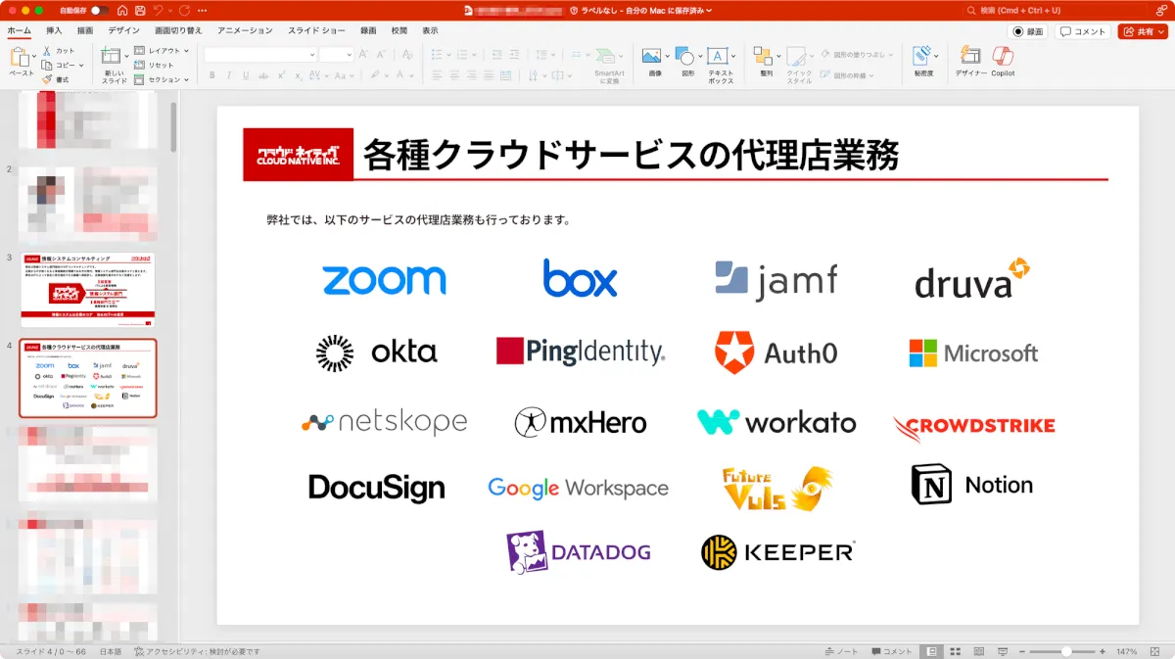The image size is (1175, 659).
Task: Toggle Strikethrough formatting
Action: pos(264,74)
